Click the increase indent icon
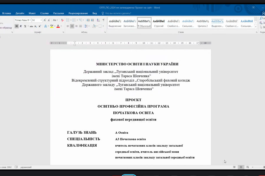This screenshot has height=176, width=265. pos(93,20)
